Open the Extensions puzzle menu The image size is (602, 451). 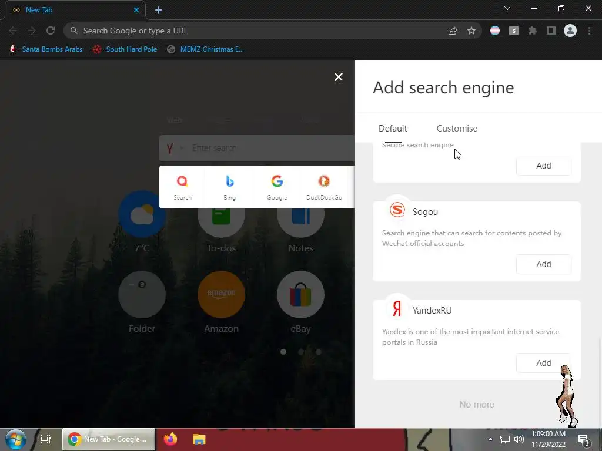pos(532,31)
